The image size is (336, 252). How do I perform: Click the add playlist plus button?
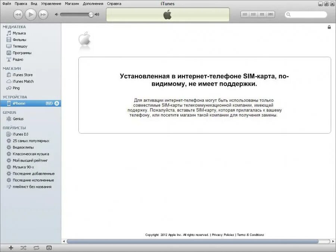pyautogui.click(x=11, y=248)
